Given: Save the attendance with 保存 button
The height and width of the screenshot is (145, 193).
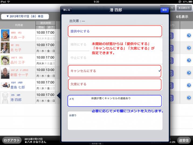Looking at the screenshot, I should (164, 10).
